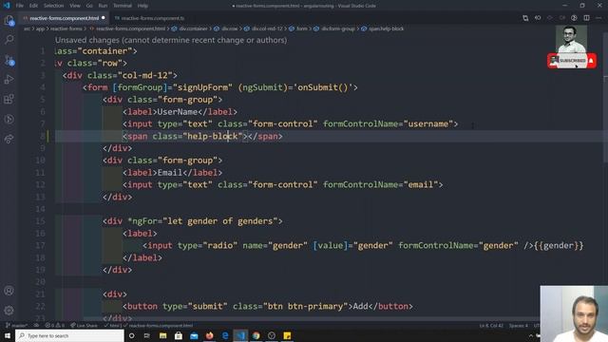The width and height of the screenshot is (608, 342).
Task: Click the reactive-forms.component.html breadcrumb
Action: tap(131, 28)
